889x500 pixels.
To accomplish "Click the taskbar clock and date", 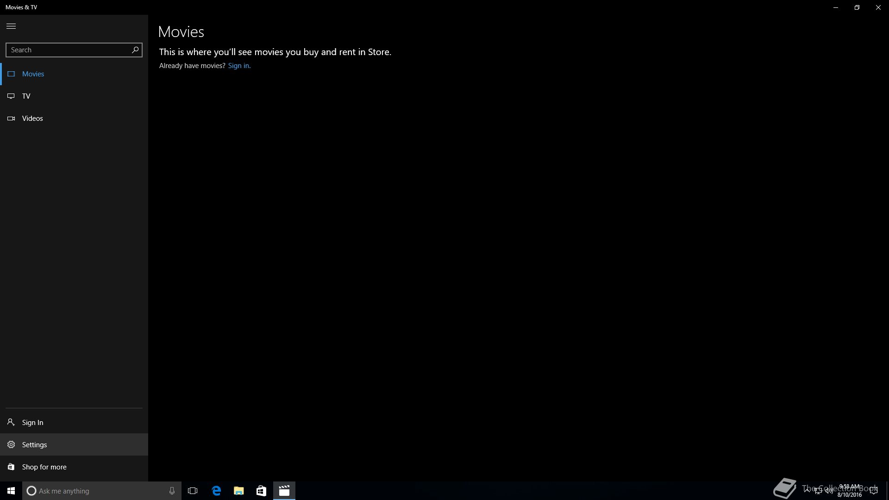I will coord(850,491).
